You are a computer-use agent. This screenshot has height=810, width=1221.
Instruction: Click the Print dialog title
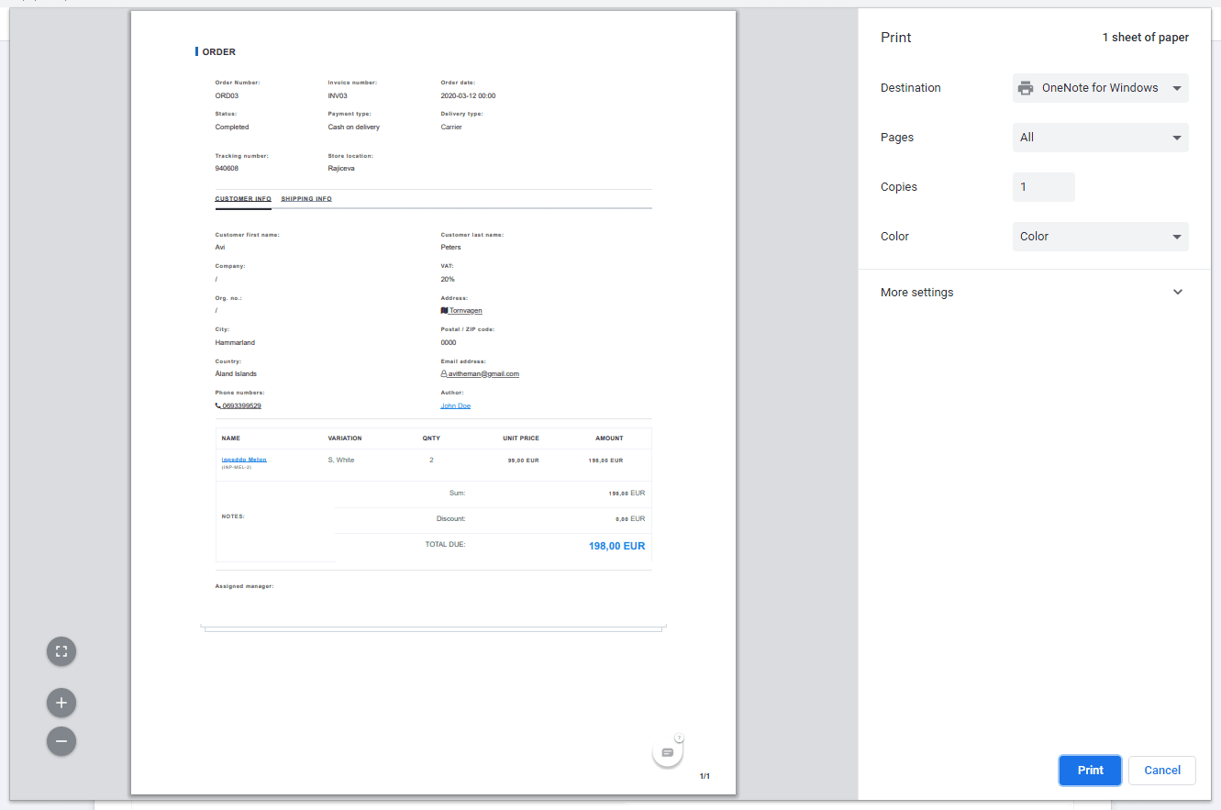tap(896, 38)
